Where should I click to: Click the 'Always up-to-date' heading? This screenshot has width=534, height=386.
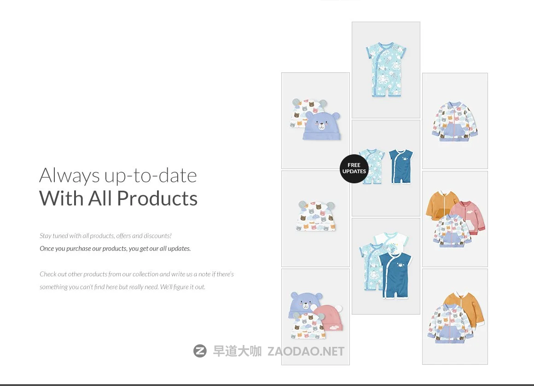118,175
